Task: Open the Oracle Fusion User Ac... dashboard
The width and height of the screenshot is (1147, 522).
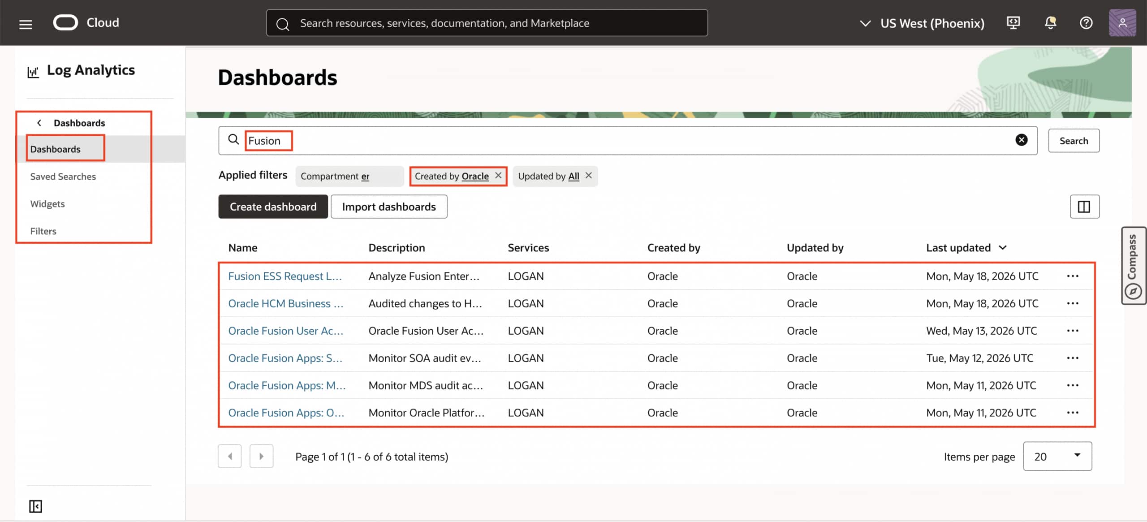Action: tap(286, 331)
